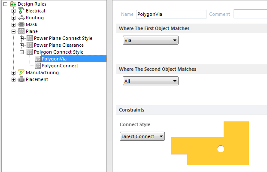The image size is (267, 172).
Task: Expand the Power Plane Connect Style node
Action: 21,38
